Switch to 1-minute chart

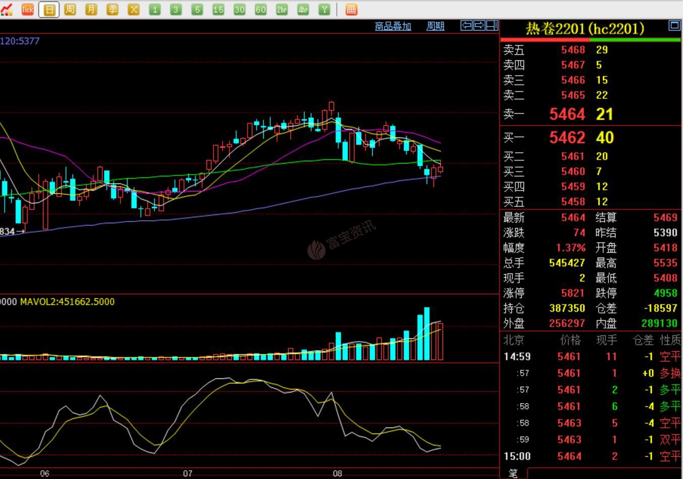pyautogui.click(x=155, y=9)
